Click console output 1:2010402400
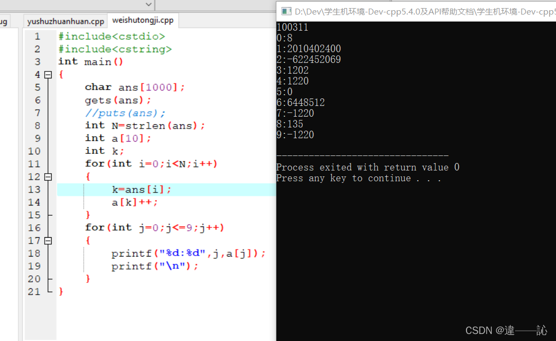This screenshot has width=556, height=341. click(x=309, y=48)
